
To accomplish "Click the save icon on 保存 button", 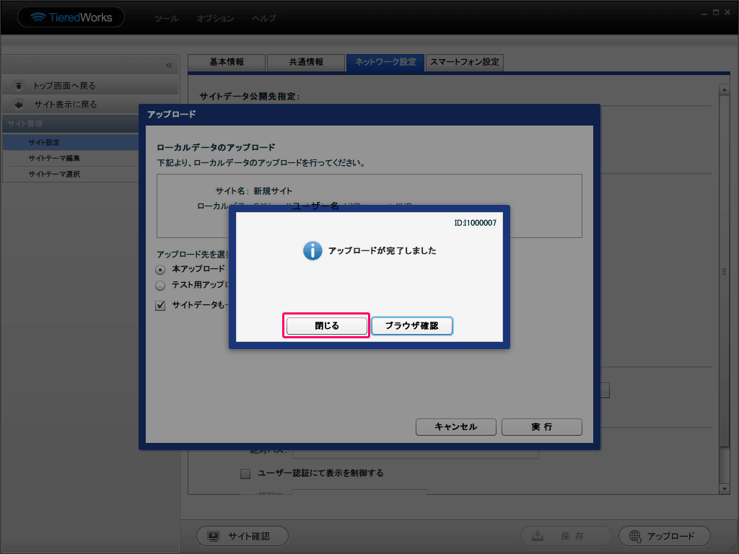I will coord(538,536).
